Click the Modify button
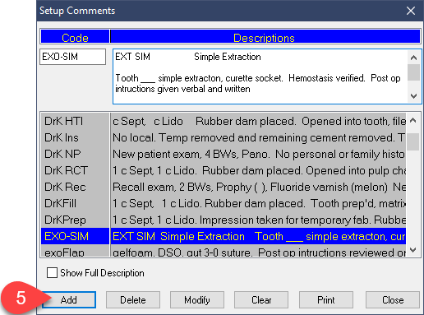 (x=197, y=299)
